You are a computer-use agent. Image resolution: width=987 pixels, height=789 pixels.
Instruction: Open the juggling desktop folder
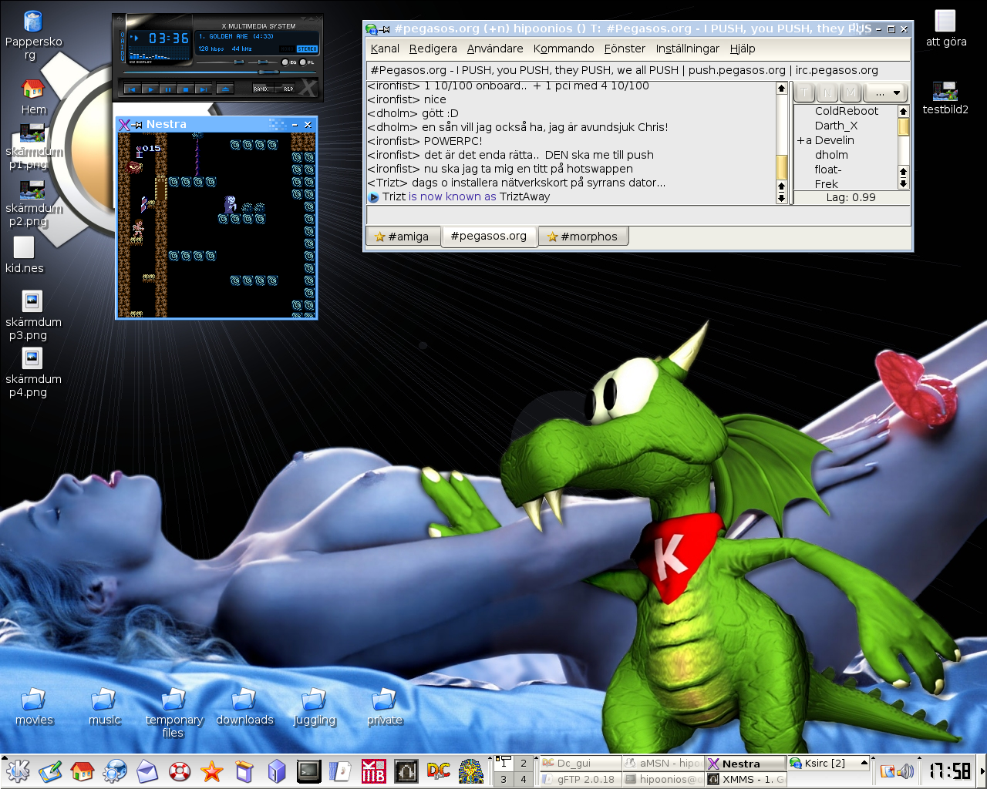315,707
